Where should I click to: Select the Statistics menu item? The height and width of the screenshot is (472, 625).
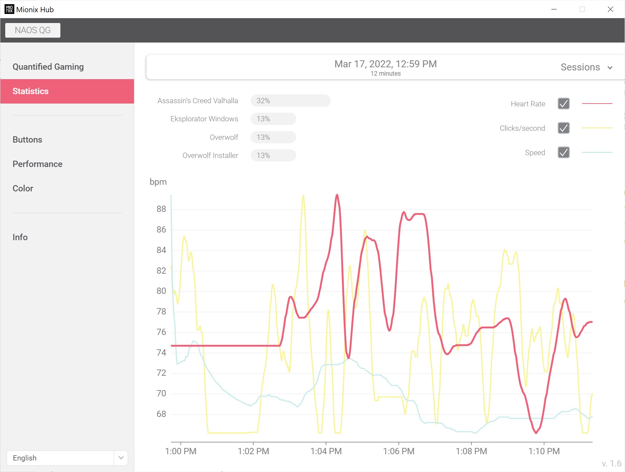[x=31, y=91]
